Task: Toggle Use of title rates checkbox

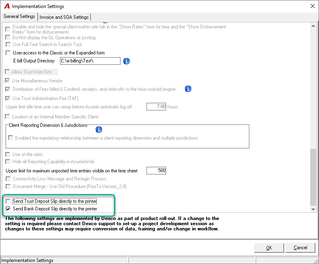Action: (8, 154)
